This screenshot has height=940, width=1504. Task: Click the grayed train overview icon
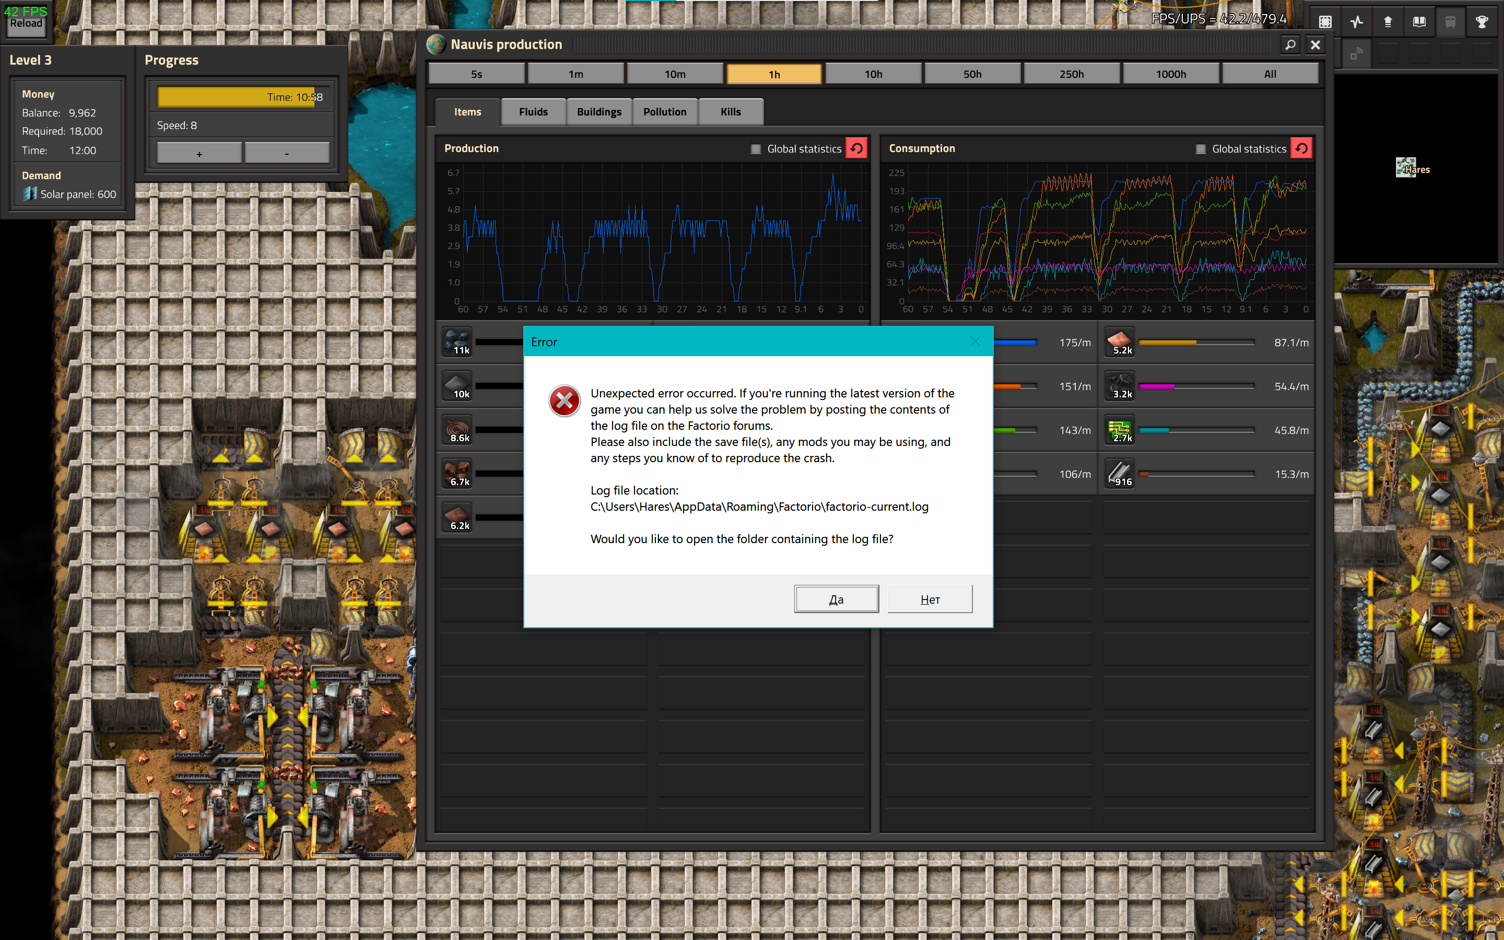coord(1451,22)
